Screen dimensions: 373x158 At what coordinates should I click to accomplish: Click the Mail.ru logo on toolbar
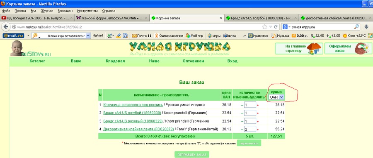tap(14, 36)
